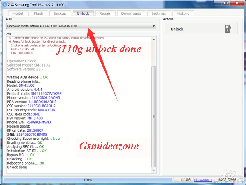Click the log scrollbar thumb
Screen dimensions: 246x185
click(x=154, y=117)
